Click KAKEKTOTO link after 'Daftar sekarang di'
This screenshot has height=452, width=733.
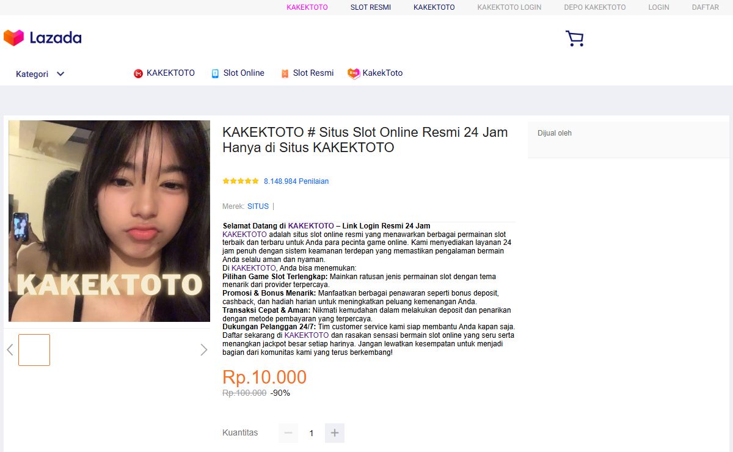pyautogui.click(x=307, y=335)
